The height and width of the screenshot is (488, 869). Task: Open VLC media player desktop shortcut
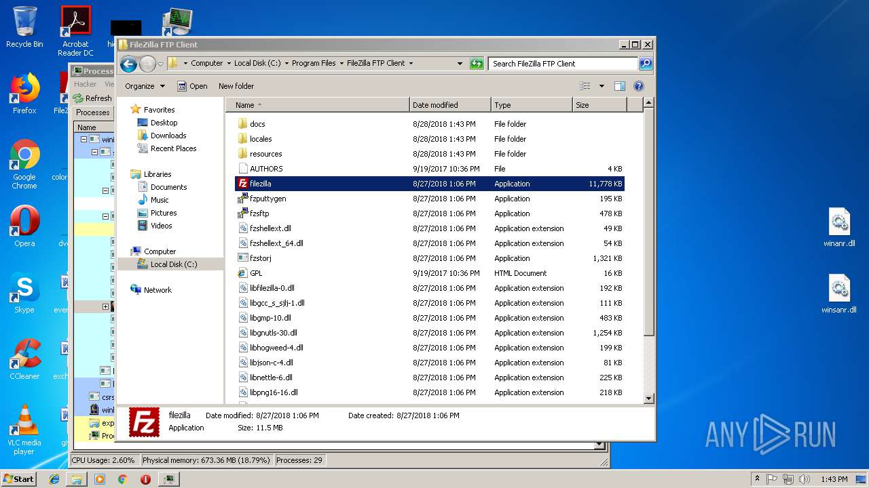coord(24,430)
